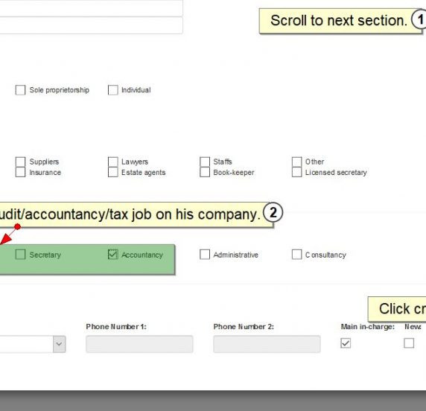The image size is (426, 411).
Task: Enable the Suppliers checkbox
Action: 20,162
